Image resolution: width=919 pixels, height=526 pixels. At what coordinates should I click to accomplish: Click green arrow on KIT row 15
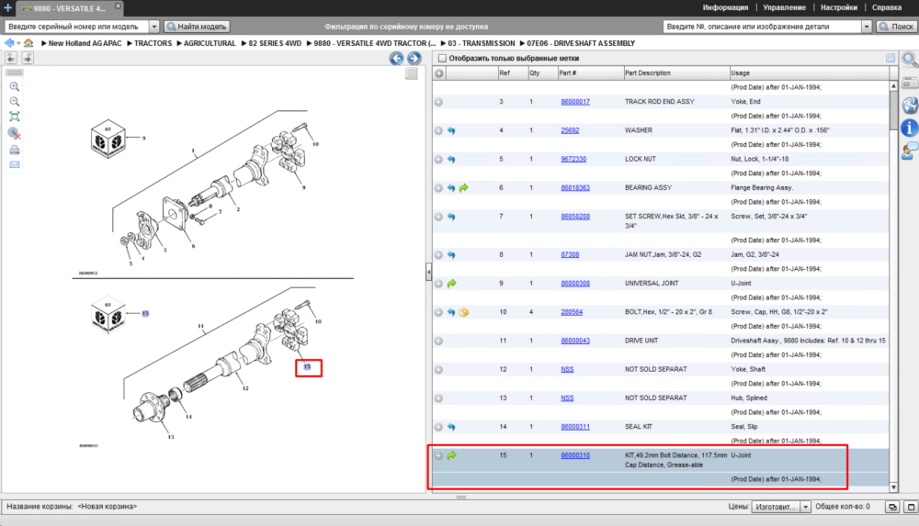(x=451, y=455)
